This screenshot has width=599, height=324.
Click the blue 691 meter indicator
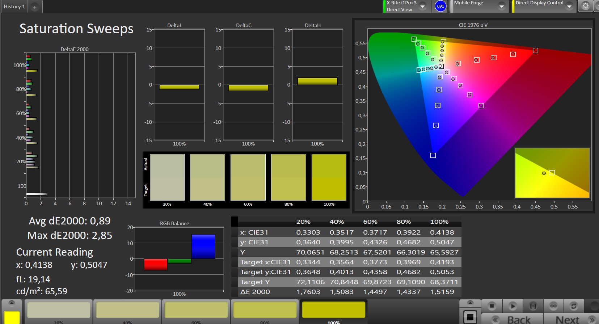[440, 6]
